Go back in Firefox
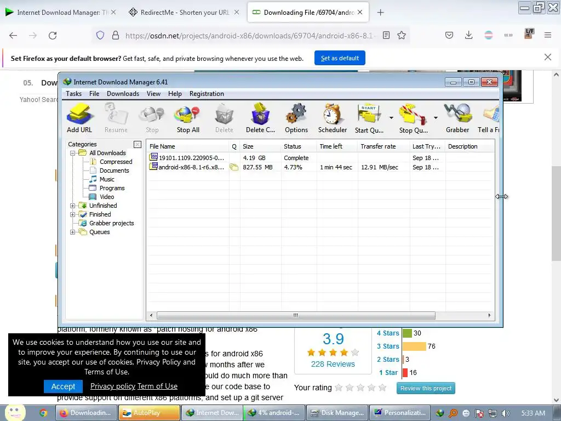The width and height of the screenshot is (561, 421). pos(13,36)
